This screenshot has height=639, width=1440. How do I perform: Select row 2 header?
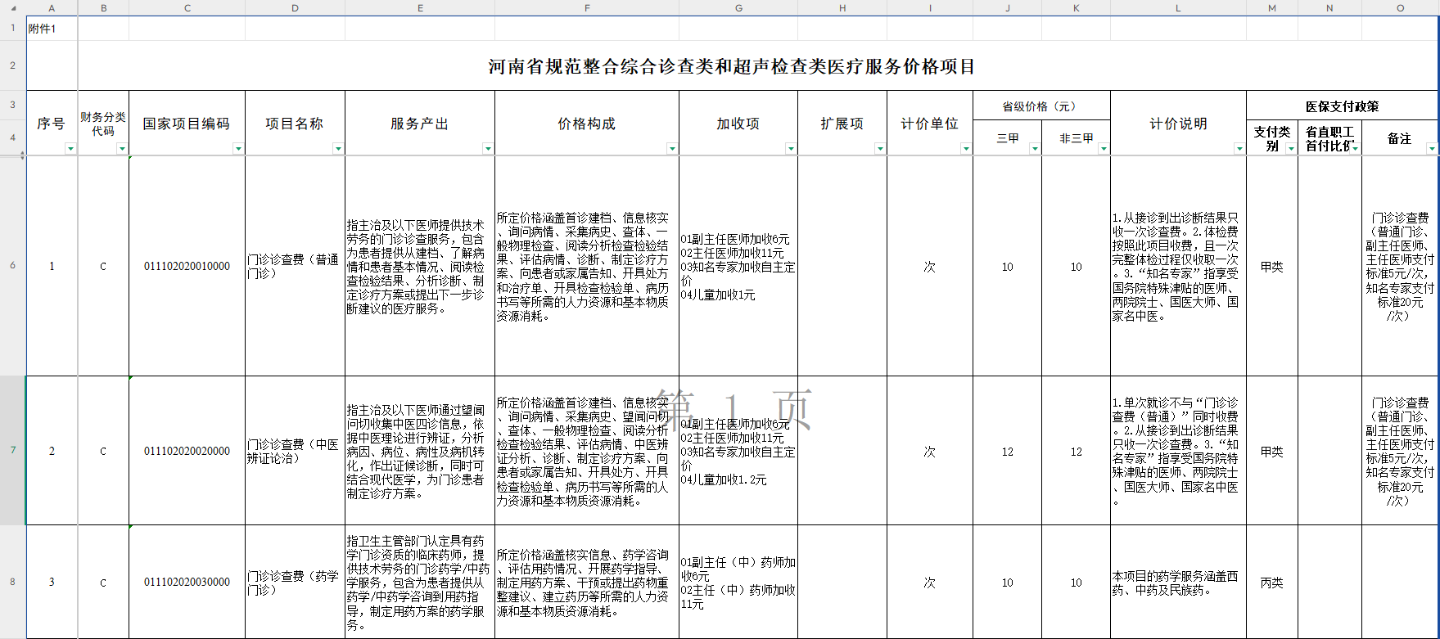(x=13, y=65)
